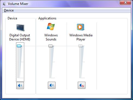Mute the Digital Output Device (HDMI)
Image resolution: width=133 pixels, height=100 pixels.
[x=20, y=86]
